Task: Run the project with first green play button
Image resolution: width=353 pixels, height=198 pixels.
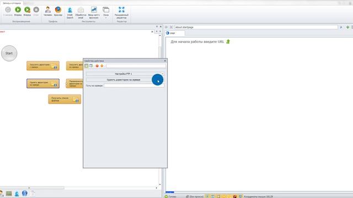Action: coord(18,11)
